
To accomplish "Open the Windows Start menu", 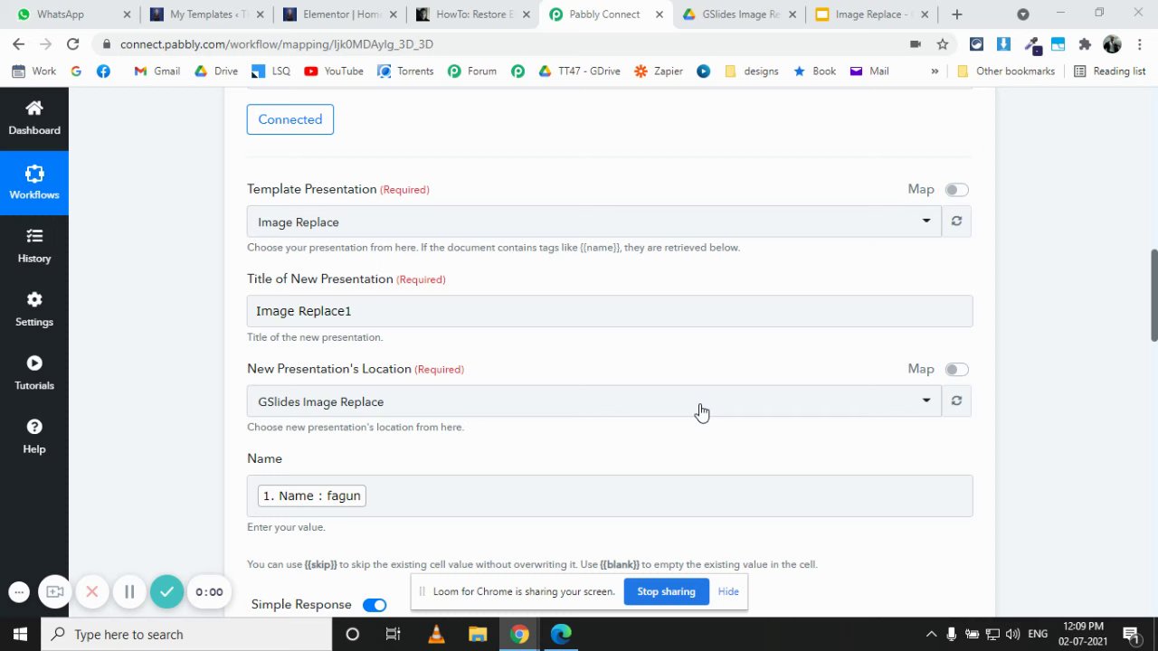I will (x=20, y=634).
